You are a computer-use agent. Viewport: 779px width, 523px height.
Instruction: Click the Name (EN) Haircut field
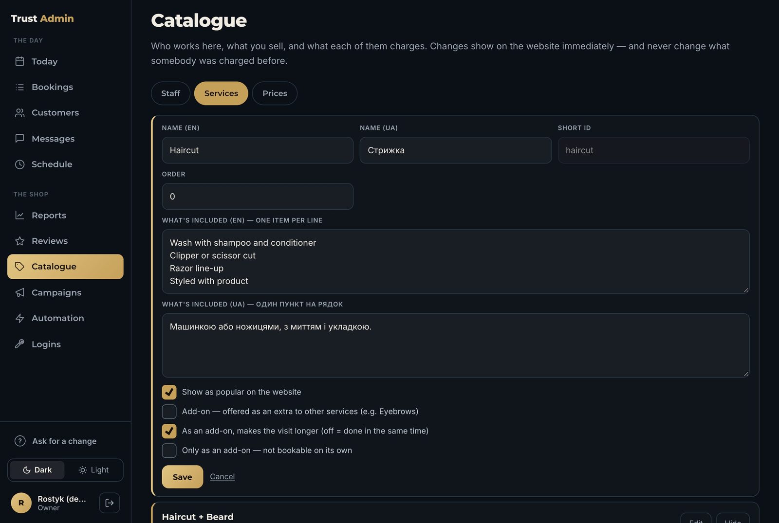pyautogui.click(x=258, y=150)
